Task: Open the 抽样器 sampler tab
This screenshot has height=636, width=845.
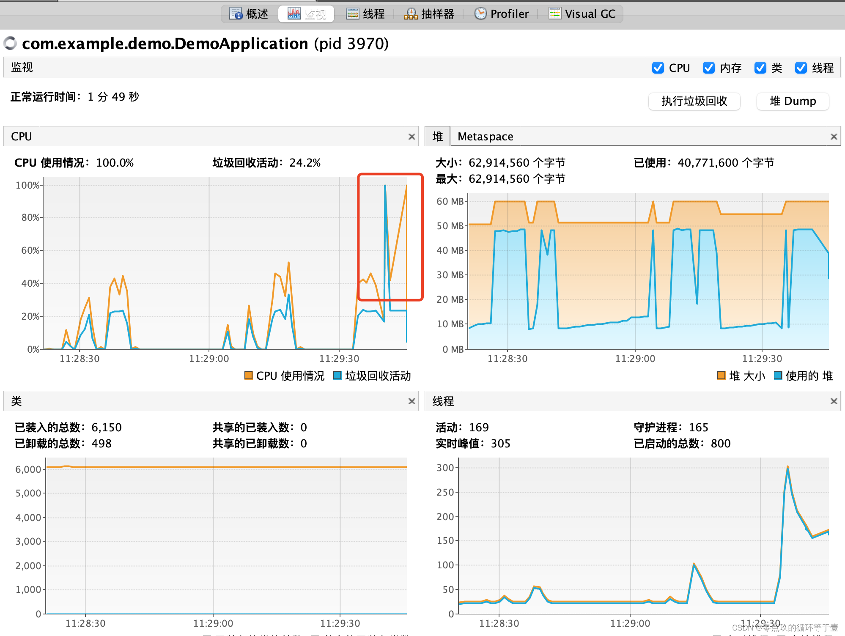Action: 429,14
